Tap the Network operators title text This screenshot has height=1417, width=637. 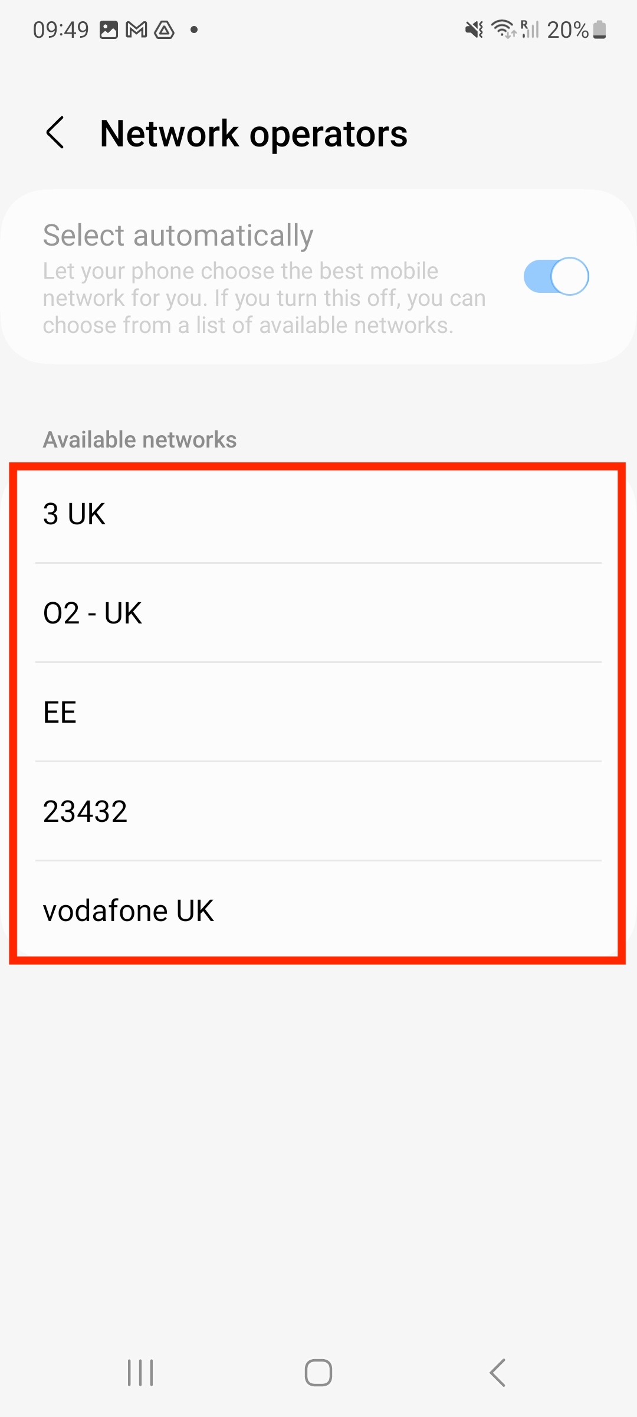point(254,132)
